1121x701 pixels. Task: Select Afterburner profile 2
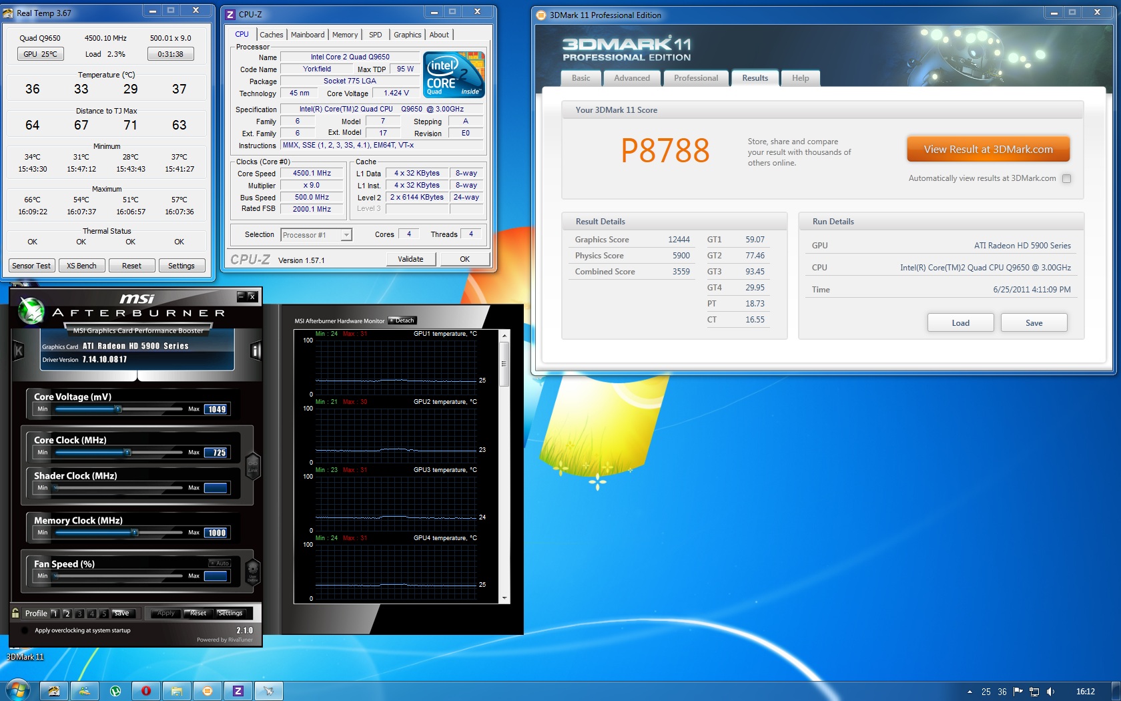pyautogui.click(x=67, y=614)
